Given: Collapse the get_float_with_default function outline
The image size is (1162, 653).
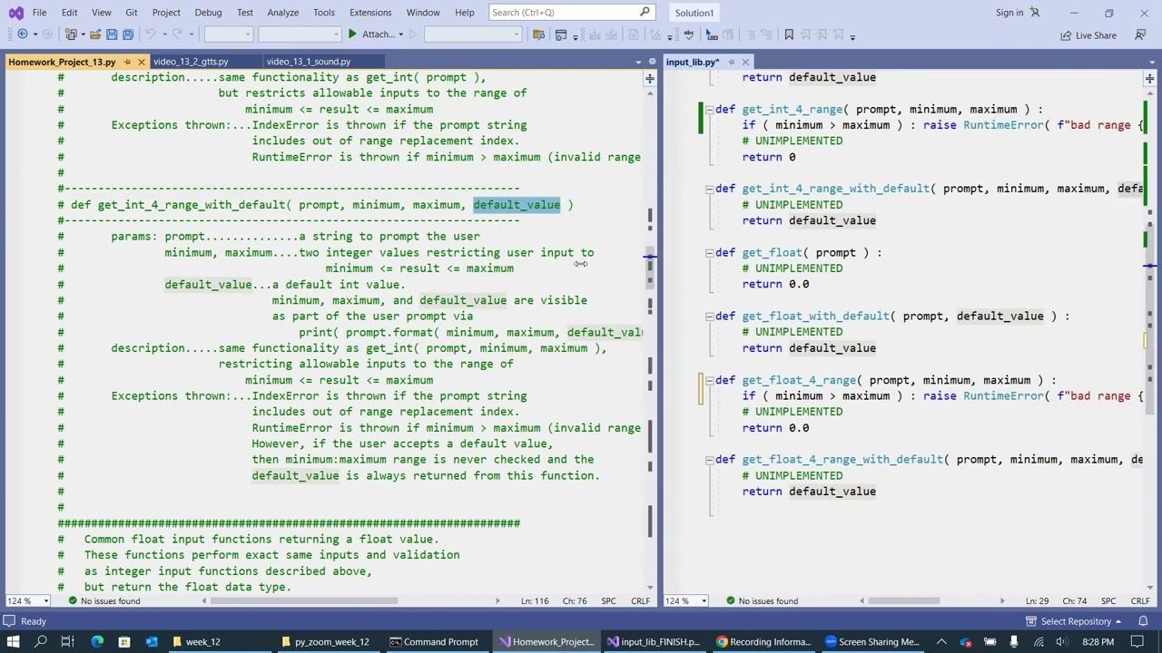Looking at the screenshot, I should click(709, 317).
